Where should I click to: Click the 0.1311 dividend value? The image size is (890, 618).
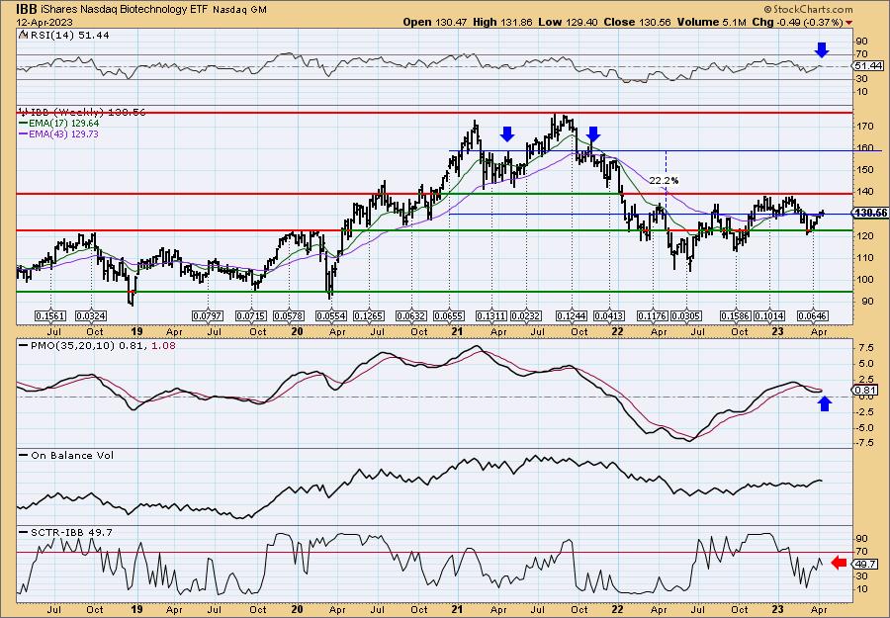pyautogui.click(x=491, y=315)
